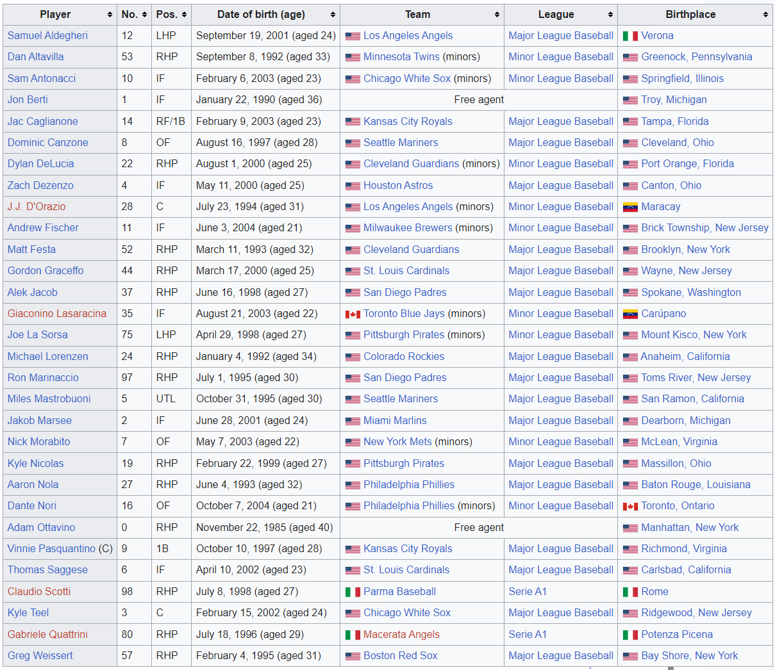Click Venezuela flag beside Carúpano

[630, 315]
